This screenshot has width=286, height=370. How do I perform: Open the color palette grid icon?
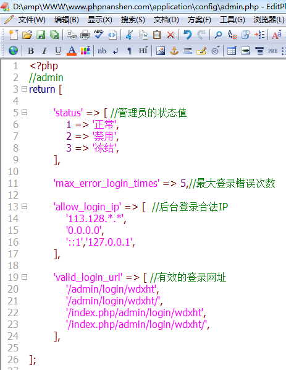click(85, 51)
